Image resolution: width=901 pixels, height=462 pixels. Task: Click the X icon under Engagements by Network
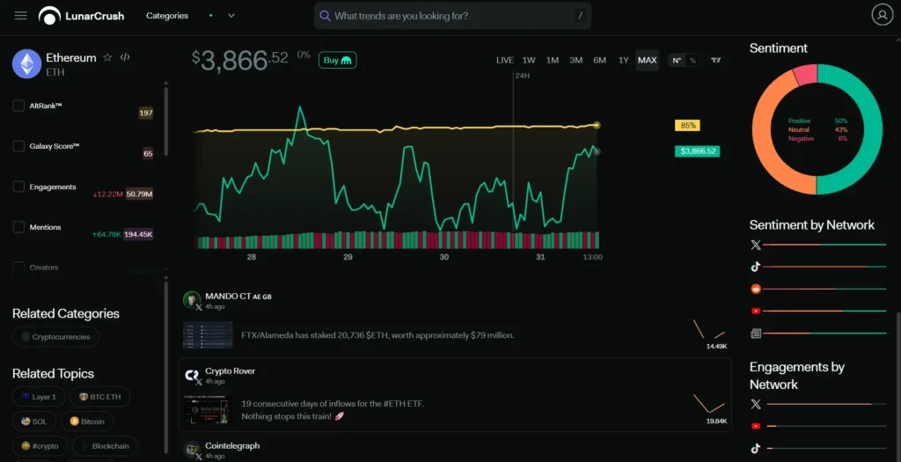[x=756, y=405]
